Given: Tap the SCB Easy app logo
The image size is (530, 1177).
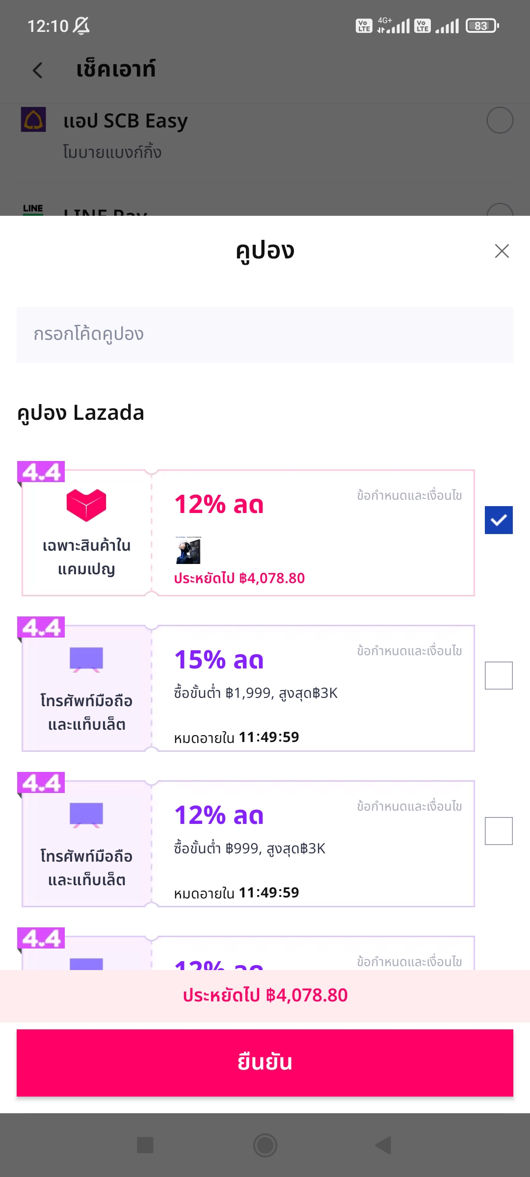Looking at the screenshot, I should pos(33,120).
